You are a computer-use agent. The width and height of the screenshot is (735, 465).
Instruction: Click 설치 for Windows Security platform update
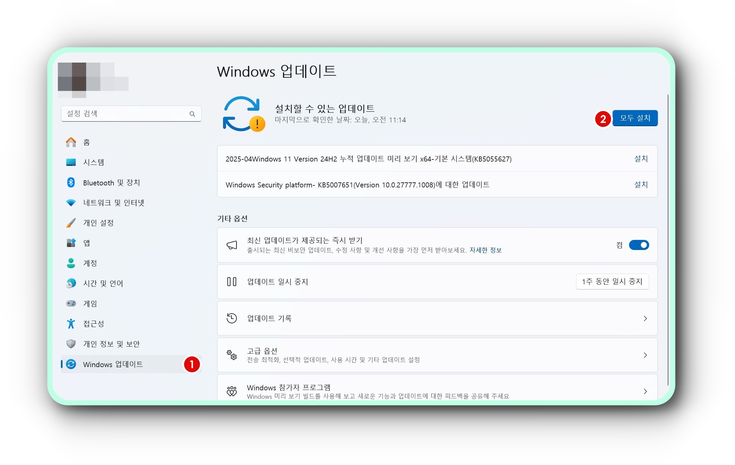(x=641, y=184)
